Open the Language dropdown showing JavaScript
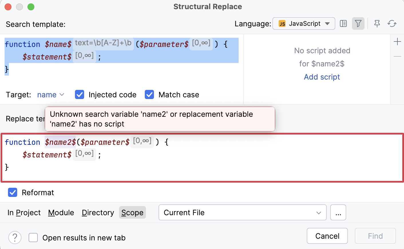 [304, 23]
